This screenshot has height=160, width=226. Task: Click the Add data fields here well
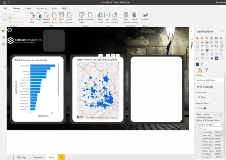point(209,80)
